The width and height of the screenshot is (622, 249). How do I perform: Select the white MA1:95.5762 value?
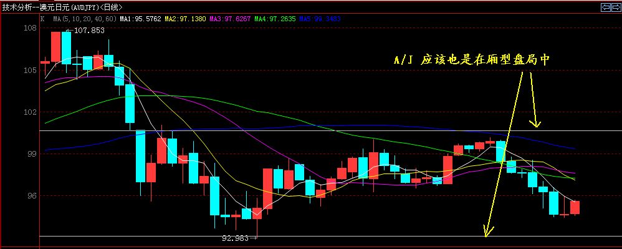[141, 19]
